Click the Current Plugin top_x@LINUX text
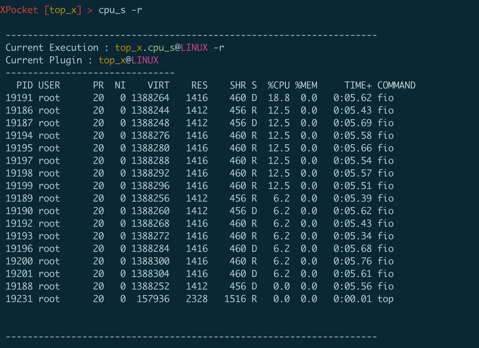The width and height of the screenshot is (479, 348). tap(128, 60)
